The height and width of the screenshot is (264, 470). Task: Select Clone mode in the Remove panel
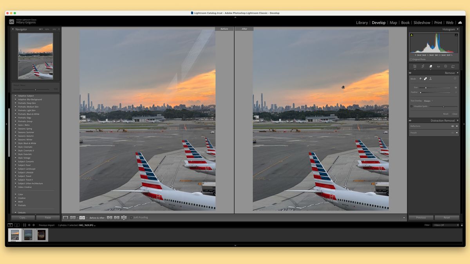pos(431,78)
